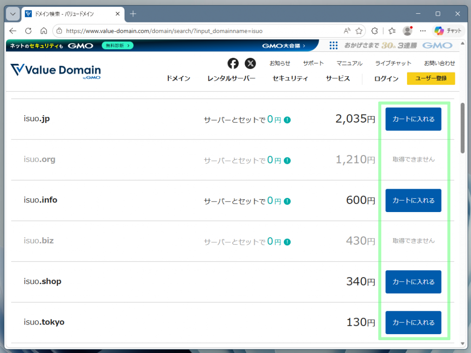Go to browser home icon
Viewport: 471px width, 353px height.
point(44,31)
